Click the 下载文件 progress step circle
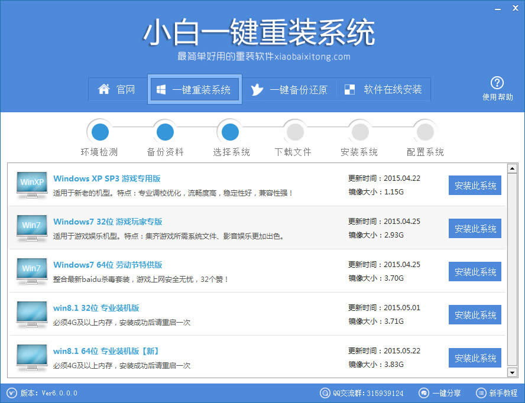This screenshot has width=525, height=403. (x=293, y=131)
